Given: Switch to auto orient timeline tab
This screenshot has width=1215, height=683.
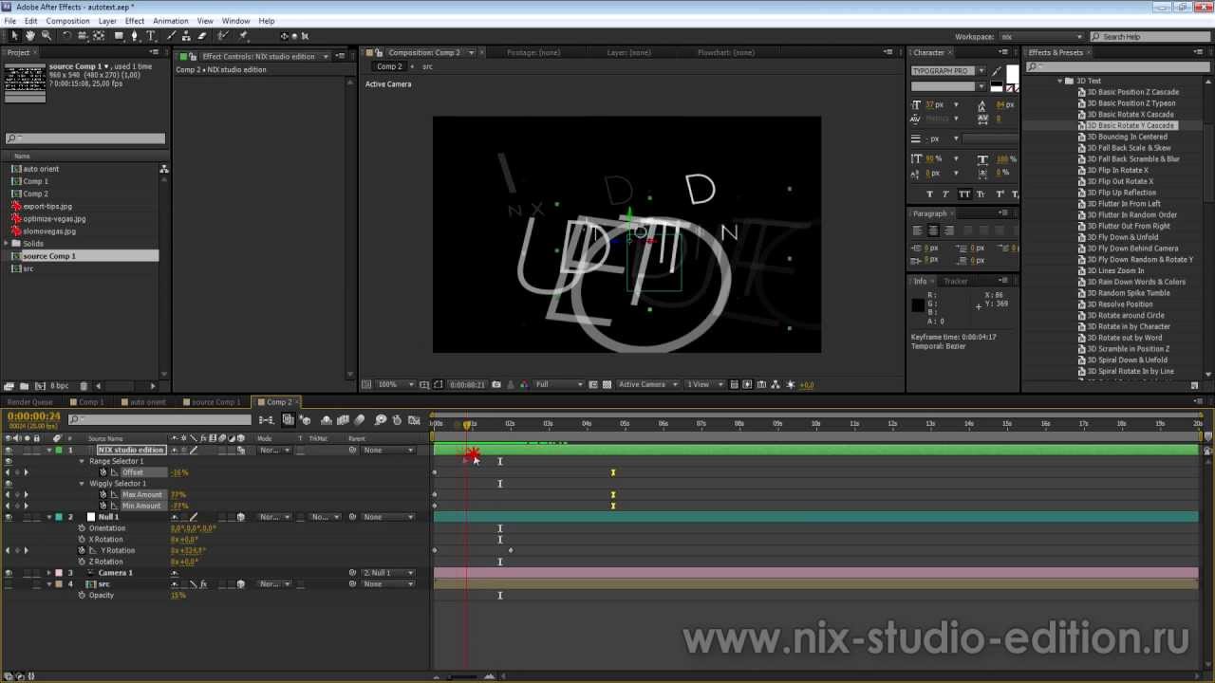Looking at the screenshot, I should [x=147, y=402].
